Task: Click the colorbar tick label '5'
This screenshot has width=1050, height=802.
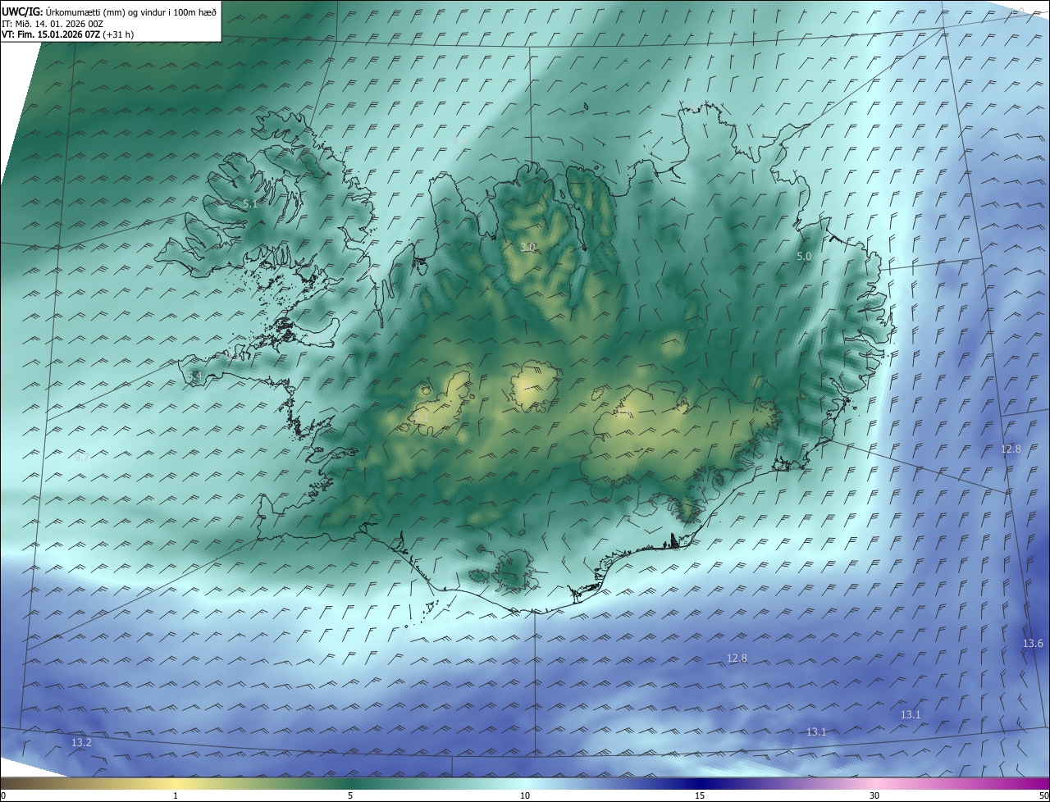Action: coord(350,795)
